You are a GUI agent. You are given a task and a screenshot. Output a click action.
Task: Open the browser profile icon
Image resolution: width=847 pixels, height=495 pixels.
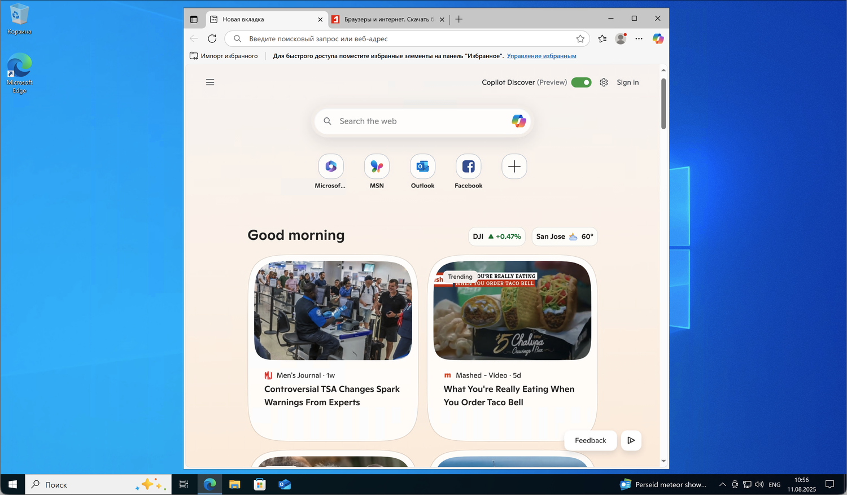click(621, 38)
